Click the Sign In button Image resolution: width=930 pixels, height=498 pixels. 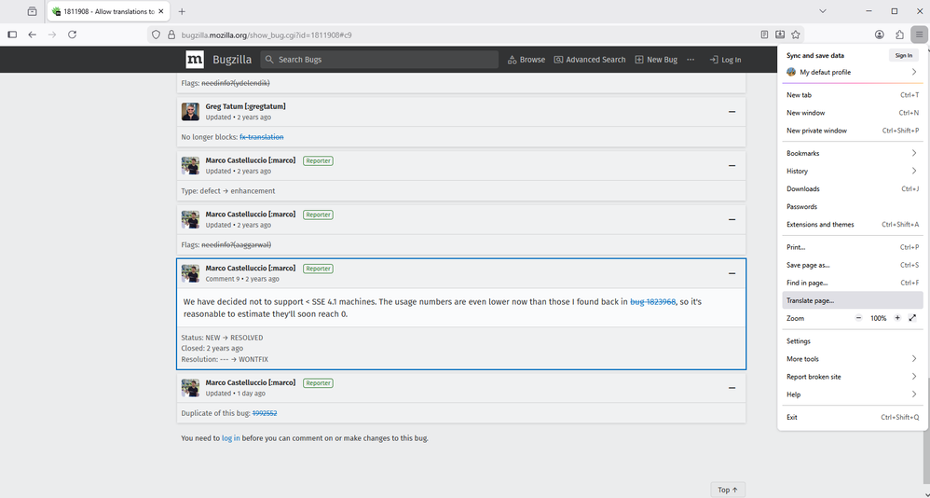point(903,56)
